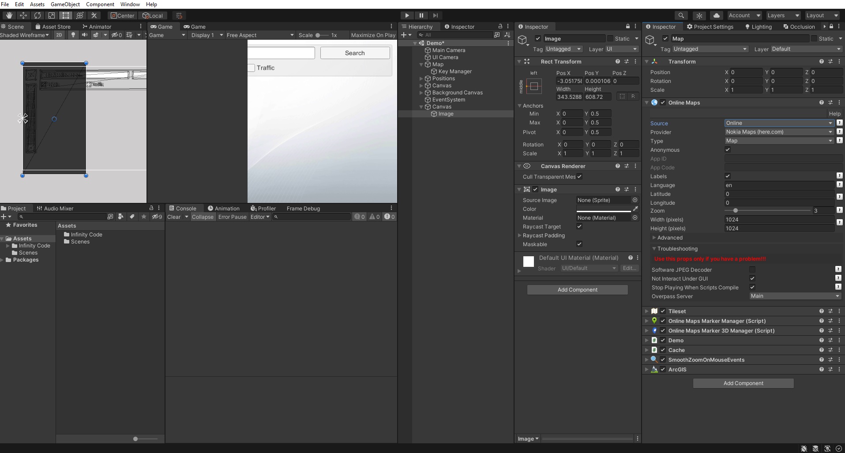Select the Rotate tool in the toolbar
Viewport: 845px width, 453px height.
point(38,15)
